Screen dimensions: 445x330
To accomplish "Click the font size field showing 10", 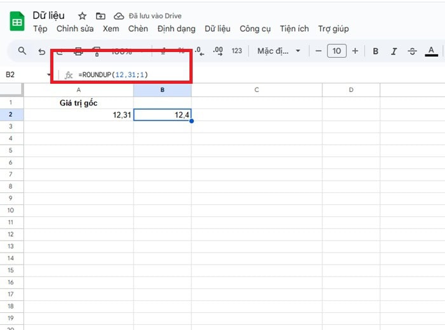I will pos(336,51).
